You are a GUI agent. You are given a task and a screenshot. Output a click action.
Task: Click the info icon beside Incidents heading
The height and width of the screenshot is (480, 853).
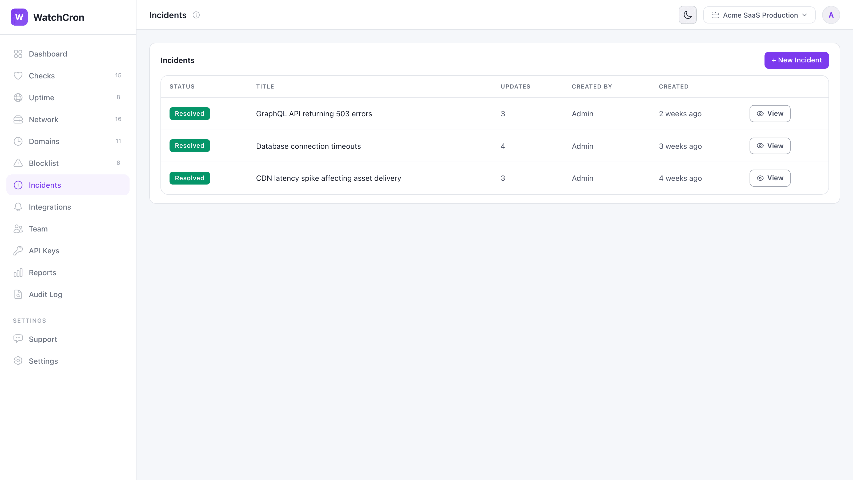click(196, 15)
